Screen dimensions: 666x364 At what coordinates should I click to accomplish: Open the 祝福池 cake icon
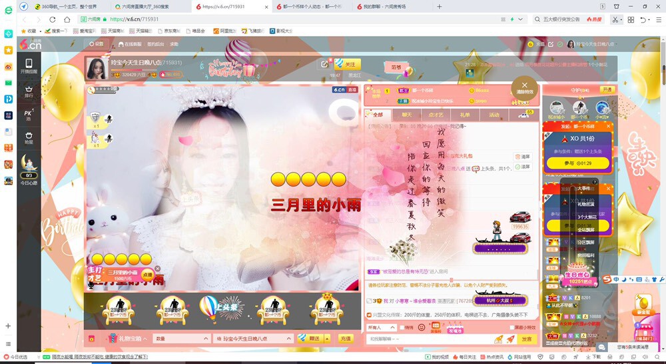tap(454, 327)
